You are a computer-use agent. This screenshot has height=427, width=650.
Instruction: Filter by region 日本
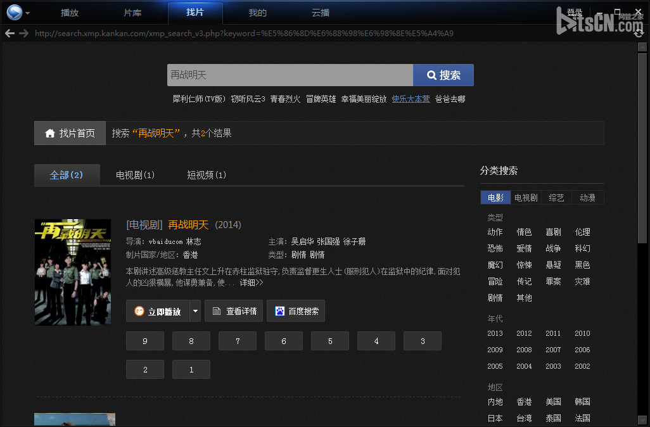click(495, 418)
